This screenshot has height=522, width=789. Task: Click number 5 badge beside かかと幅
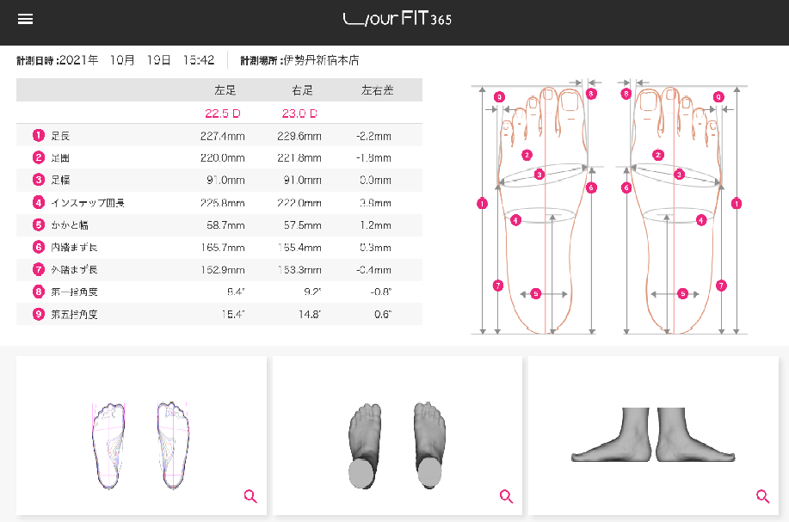(x=39, y=224)
